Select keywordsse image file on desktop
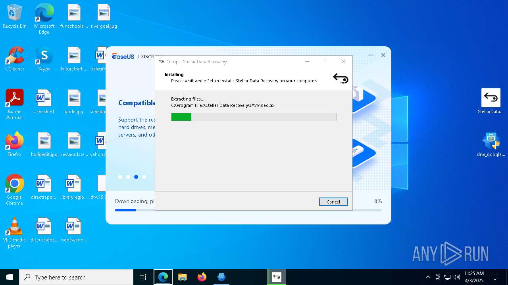The width and height of the screenshot is (508, 285). click(74, 145)
